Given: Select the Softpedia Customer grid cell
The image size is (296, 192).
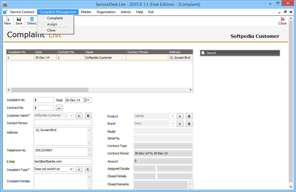Looking at the screenshot, I should click(105, 58).
